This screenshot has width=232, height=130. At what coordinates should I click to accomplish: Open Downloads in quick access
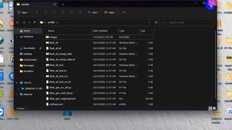point(29,48)
